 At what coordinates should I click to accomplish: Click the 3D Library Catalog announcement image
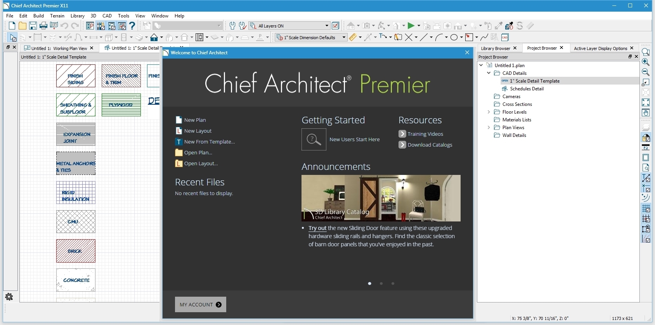point(381,198)
